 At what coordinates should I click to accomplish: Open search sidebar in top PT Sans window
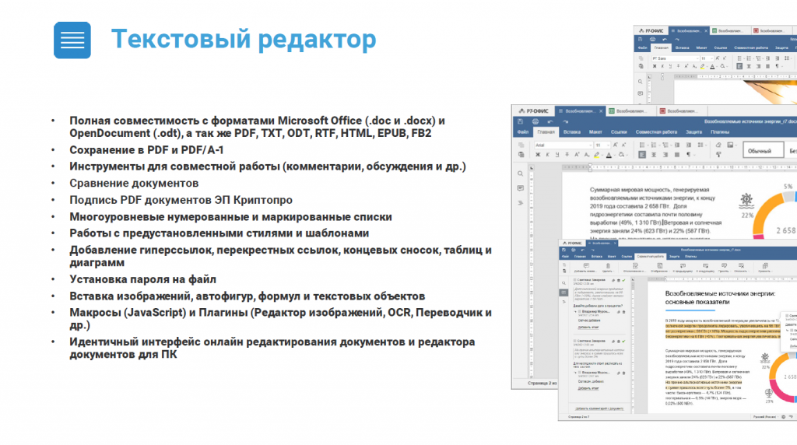pos(641,81)
